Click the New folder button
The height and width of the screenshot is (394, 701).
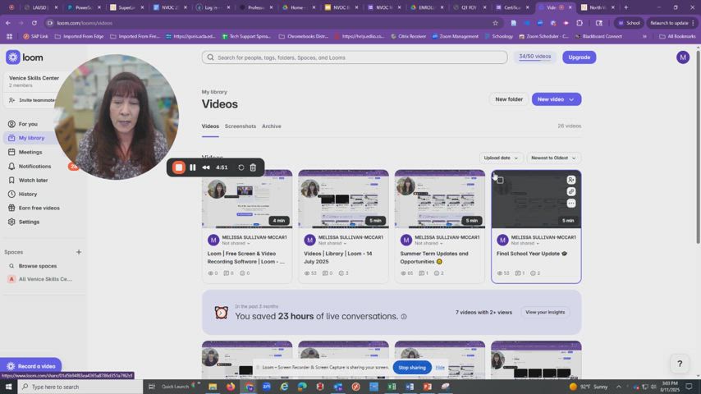tap(509, 99)
